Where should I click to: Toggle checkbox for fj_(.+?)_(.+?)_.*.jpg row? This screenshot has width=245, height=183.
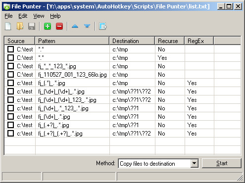click(11, 134)
